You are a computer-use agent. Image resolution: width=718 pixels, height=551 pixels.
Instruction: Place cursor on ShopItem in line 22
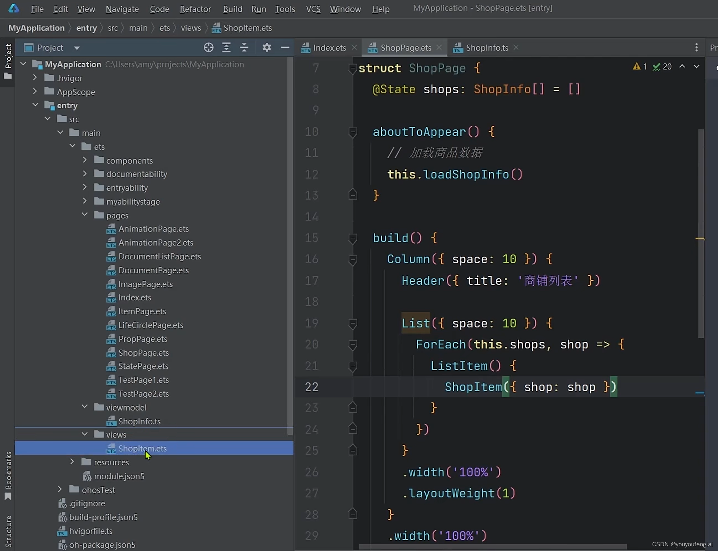[473, 387]
